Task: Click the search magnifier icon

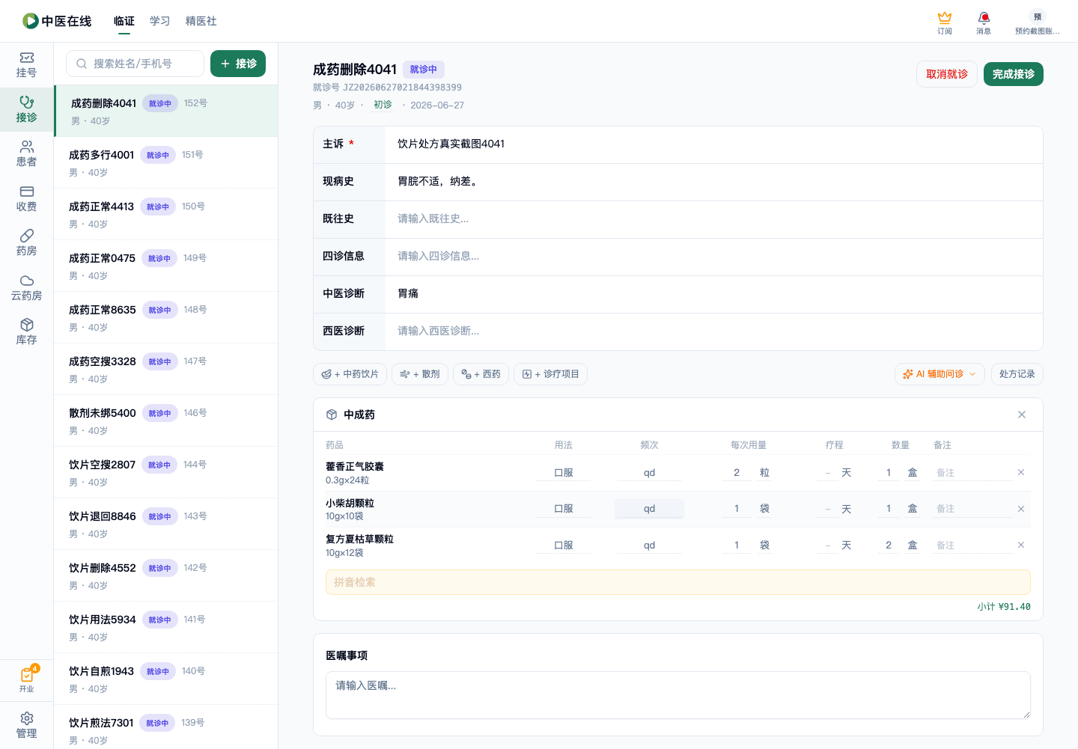Action: click(82, 64)
